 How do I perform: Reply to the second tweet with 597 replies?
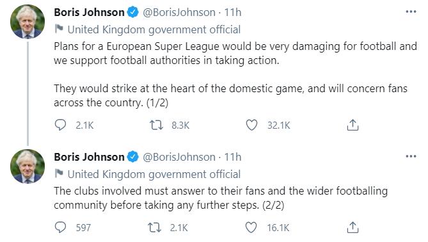click(60, 227)
